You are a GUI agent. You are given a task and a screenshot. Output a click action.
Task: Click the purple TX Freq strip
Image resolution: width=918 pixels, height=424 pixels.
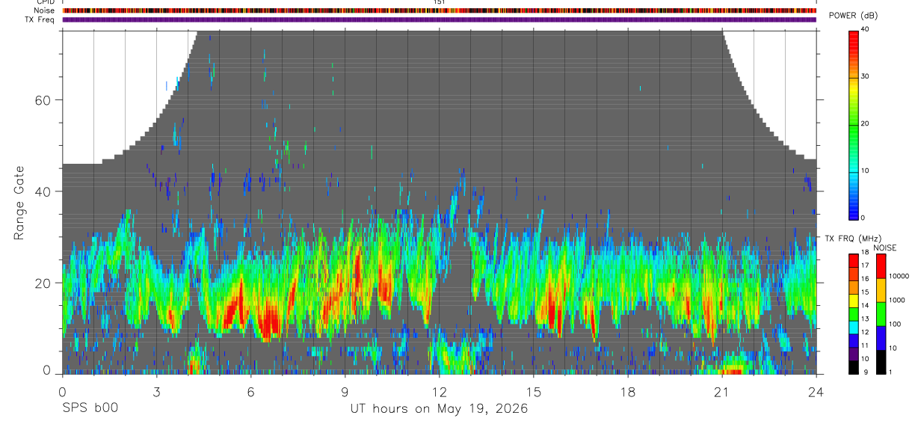pos(439,19)
